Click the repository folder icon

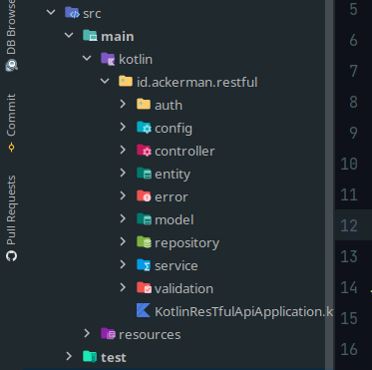pyautogui.click(x=144, y=242)
